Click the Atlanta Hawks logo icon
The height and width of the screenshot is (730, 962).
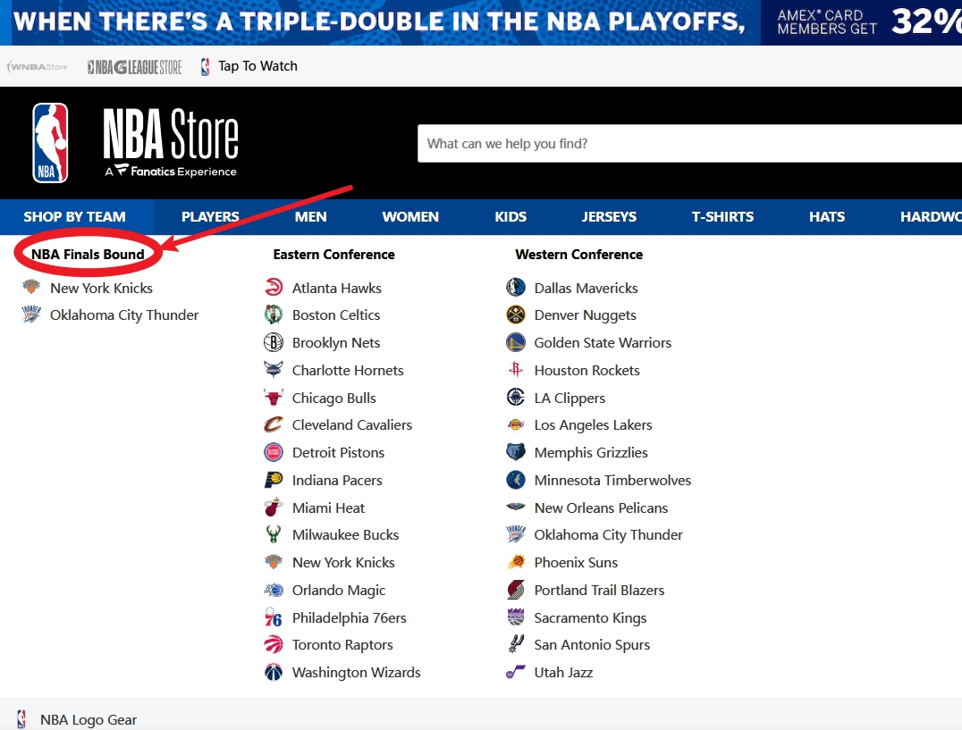[274, 288]
